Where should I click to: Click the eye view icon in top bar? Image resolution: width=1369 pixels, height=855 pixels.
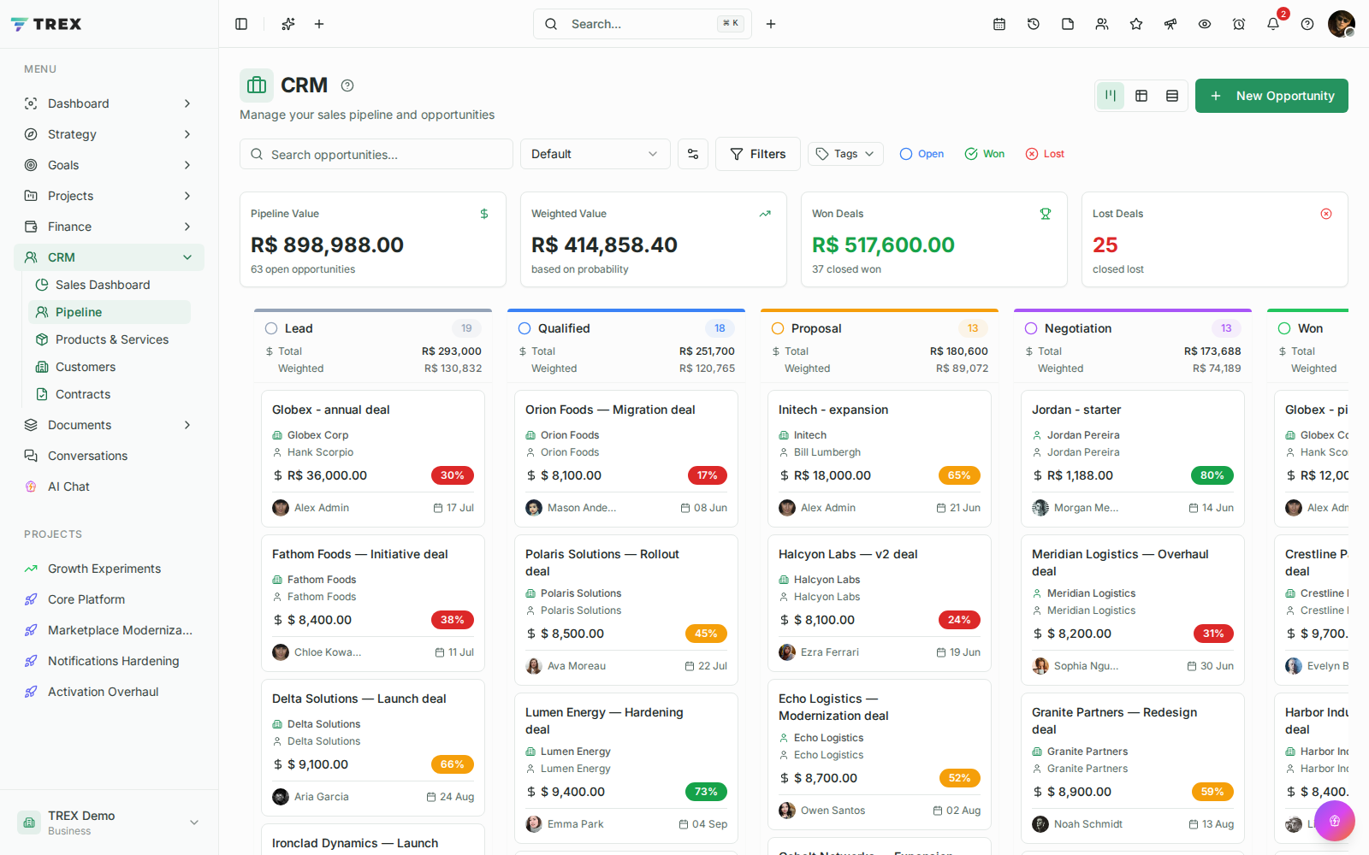point(1205,24)
